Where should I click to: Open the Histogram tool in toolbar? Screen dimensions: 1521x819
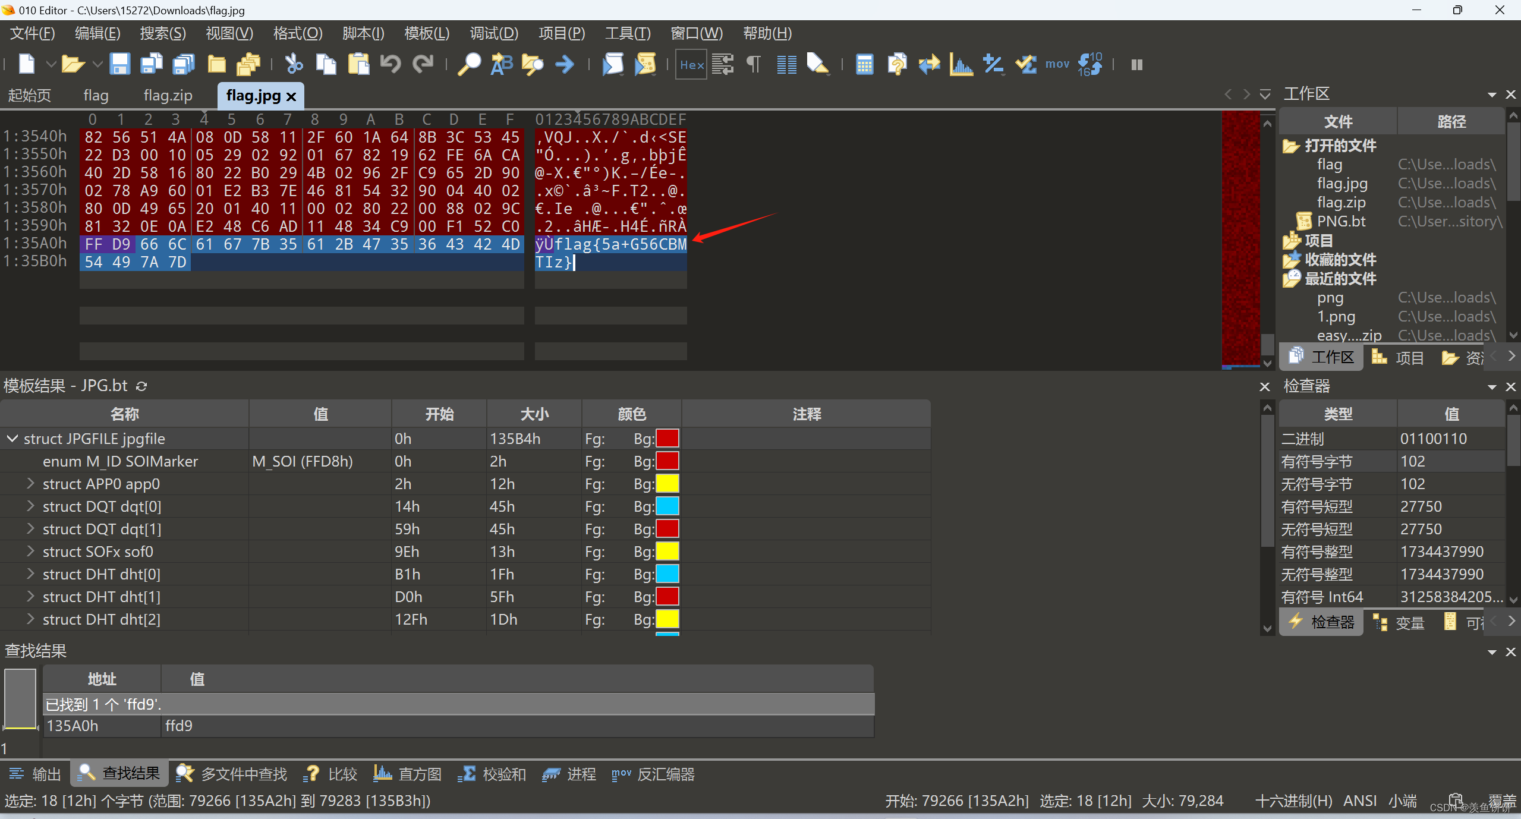[x=961, y=64]
